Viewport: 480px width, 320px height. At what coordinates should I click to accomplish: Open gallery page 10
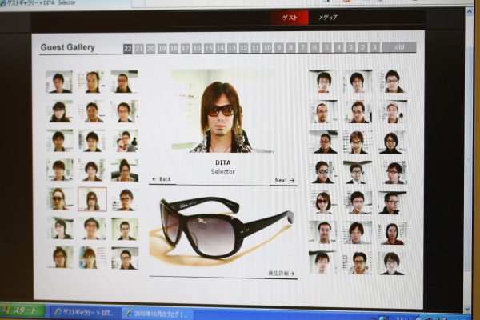(x=267, y=48)
